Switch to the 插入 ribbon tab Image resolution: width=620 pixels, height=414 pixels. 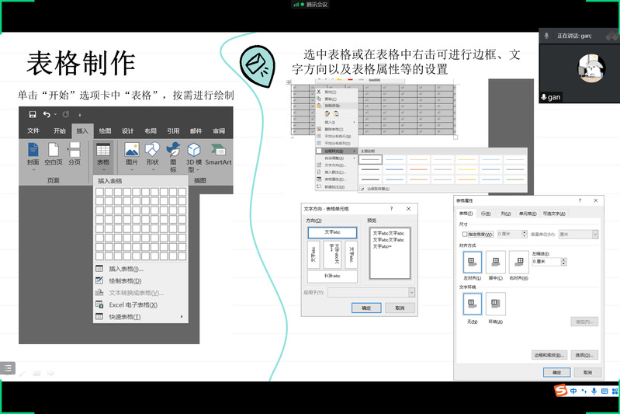click(82, 131)
